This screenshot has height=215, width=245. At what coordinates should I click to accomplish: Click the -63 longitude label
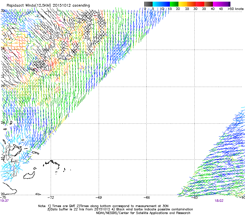pos(195,197)
